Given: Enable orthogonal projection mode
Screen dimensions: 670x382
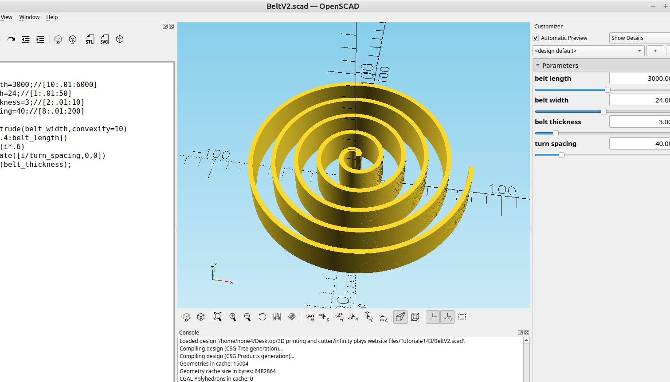Looking at the screenshot, I should tap(415, 317).
